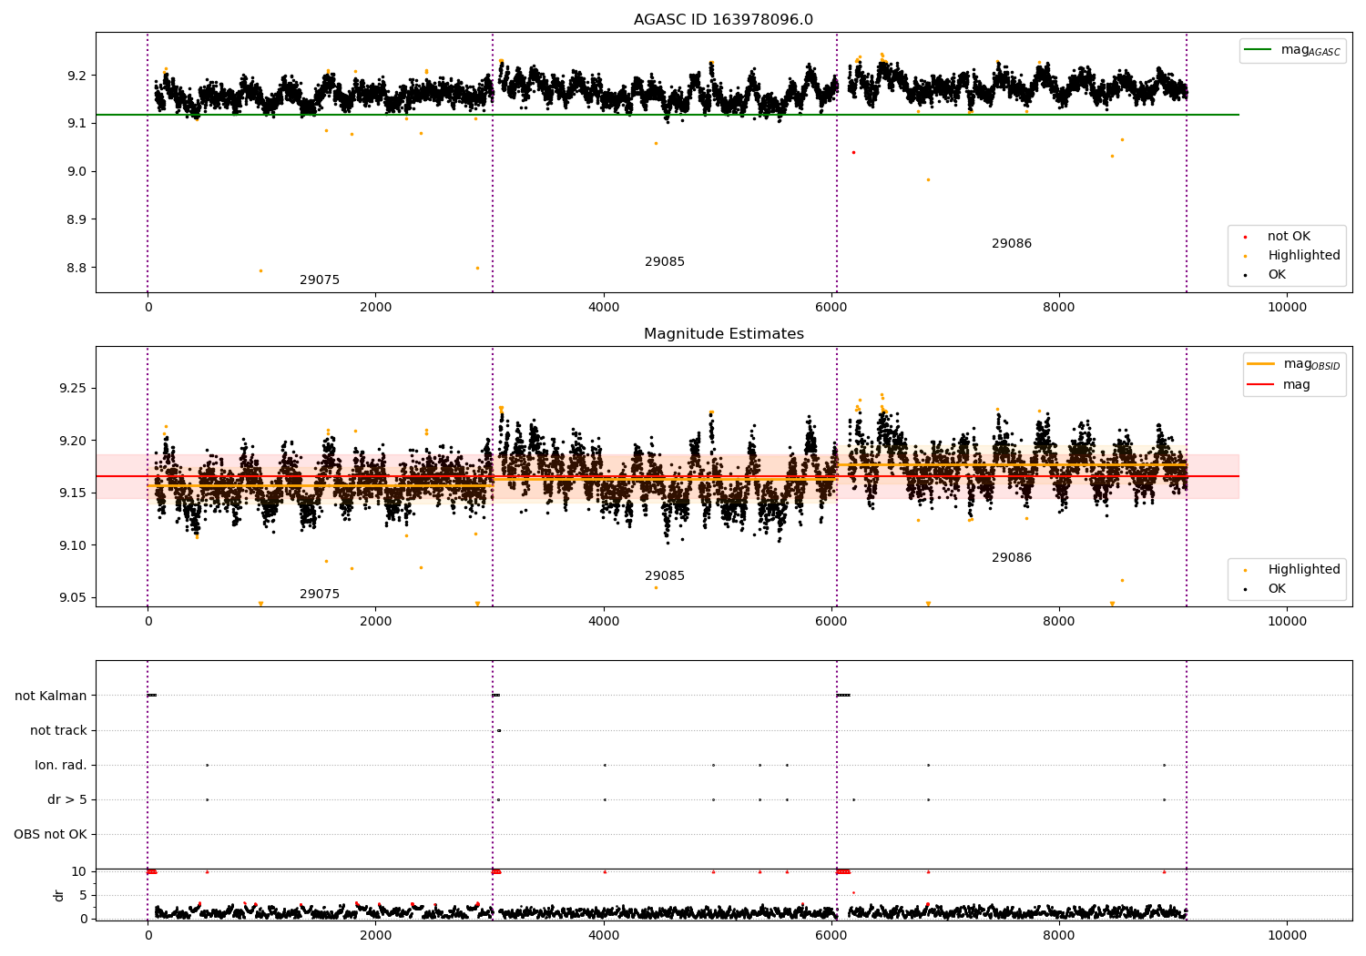Click the 9.25 y-tick label in the middle plot
The height and width of the screenshot is (956, 1366).
[x=73, y=389]
